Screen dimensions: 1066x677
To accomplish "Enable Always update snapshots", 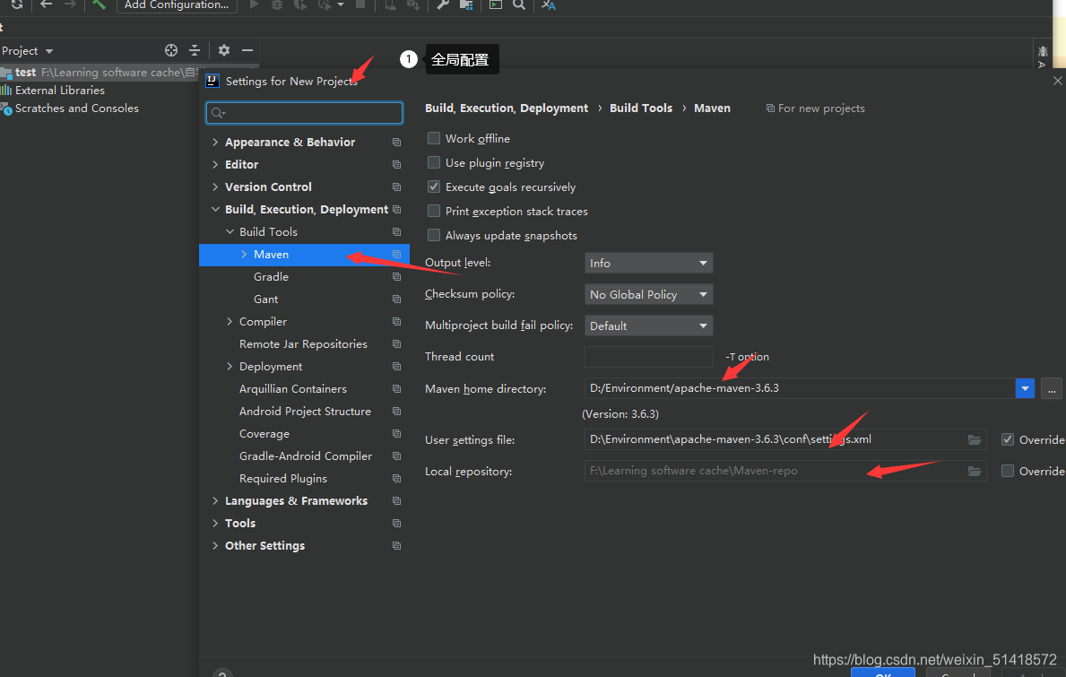I will click(x=434, y=235).
